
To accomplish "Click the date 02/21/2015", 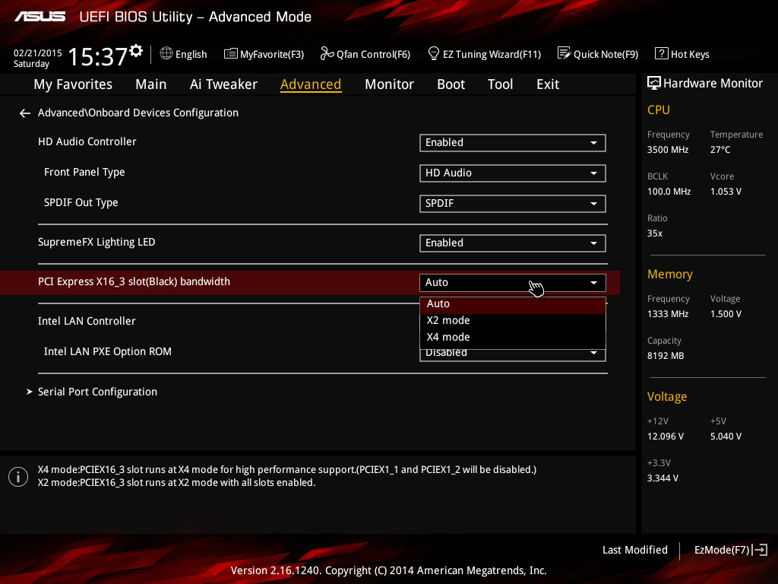I will 38,52.
